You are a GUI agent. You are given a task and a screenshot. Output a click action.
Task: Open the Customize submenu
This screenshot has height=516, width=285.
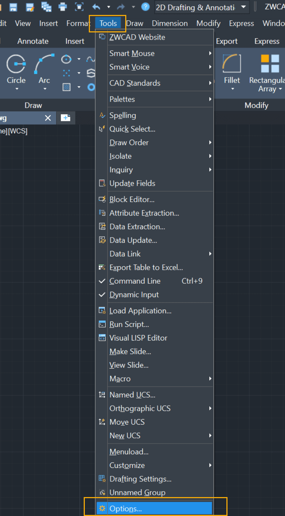(x=154, y=465)
